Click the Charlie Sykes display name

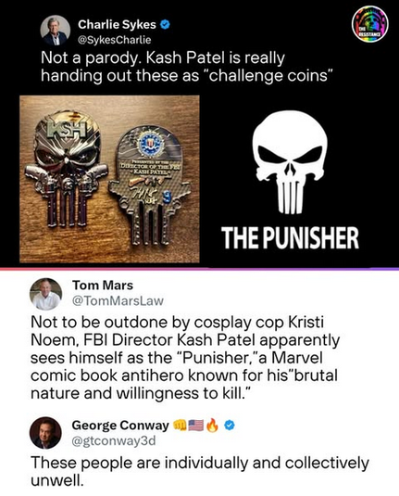pyautogui.click(x=117, y=24)
